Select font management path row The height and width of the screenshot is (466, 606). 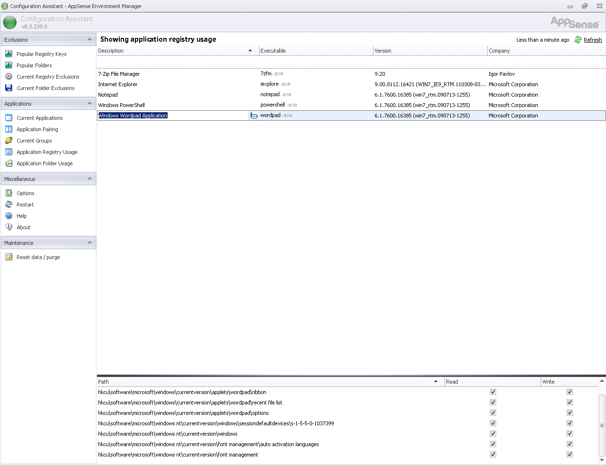tap(348, 455)
